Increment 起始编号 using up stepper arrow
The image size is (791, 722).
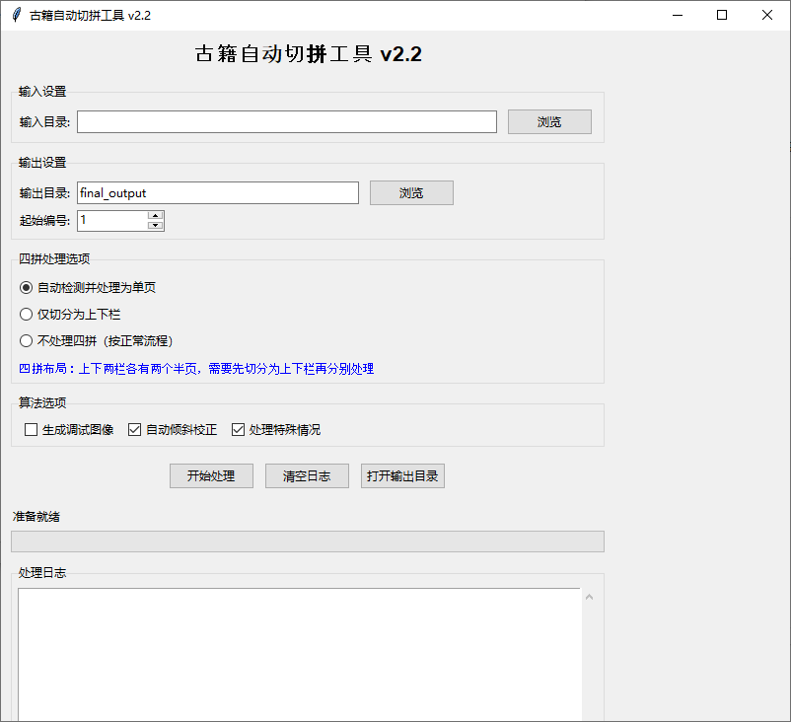[x=156, y=215]
